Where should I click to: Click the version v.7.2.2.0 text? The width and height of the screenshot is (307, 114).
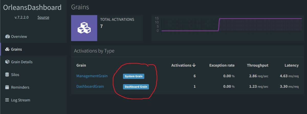coord(21,17)
